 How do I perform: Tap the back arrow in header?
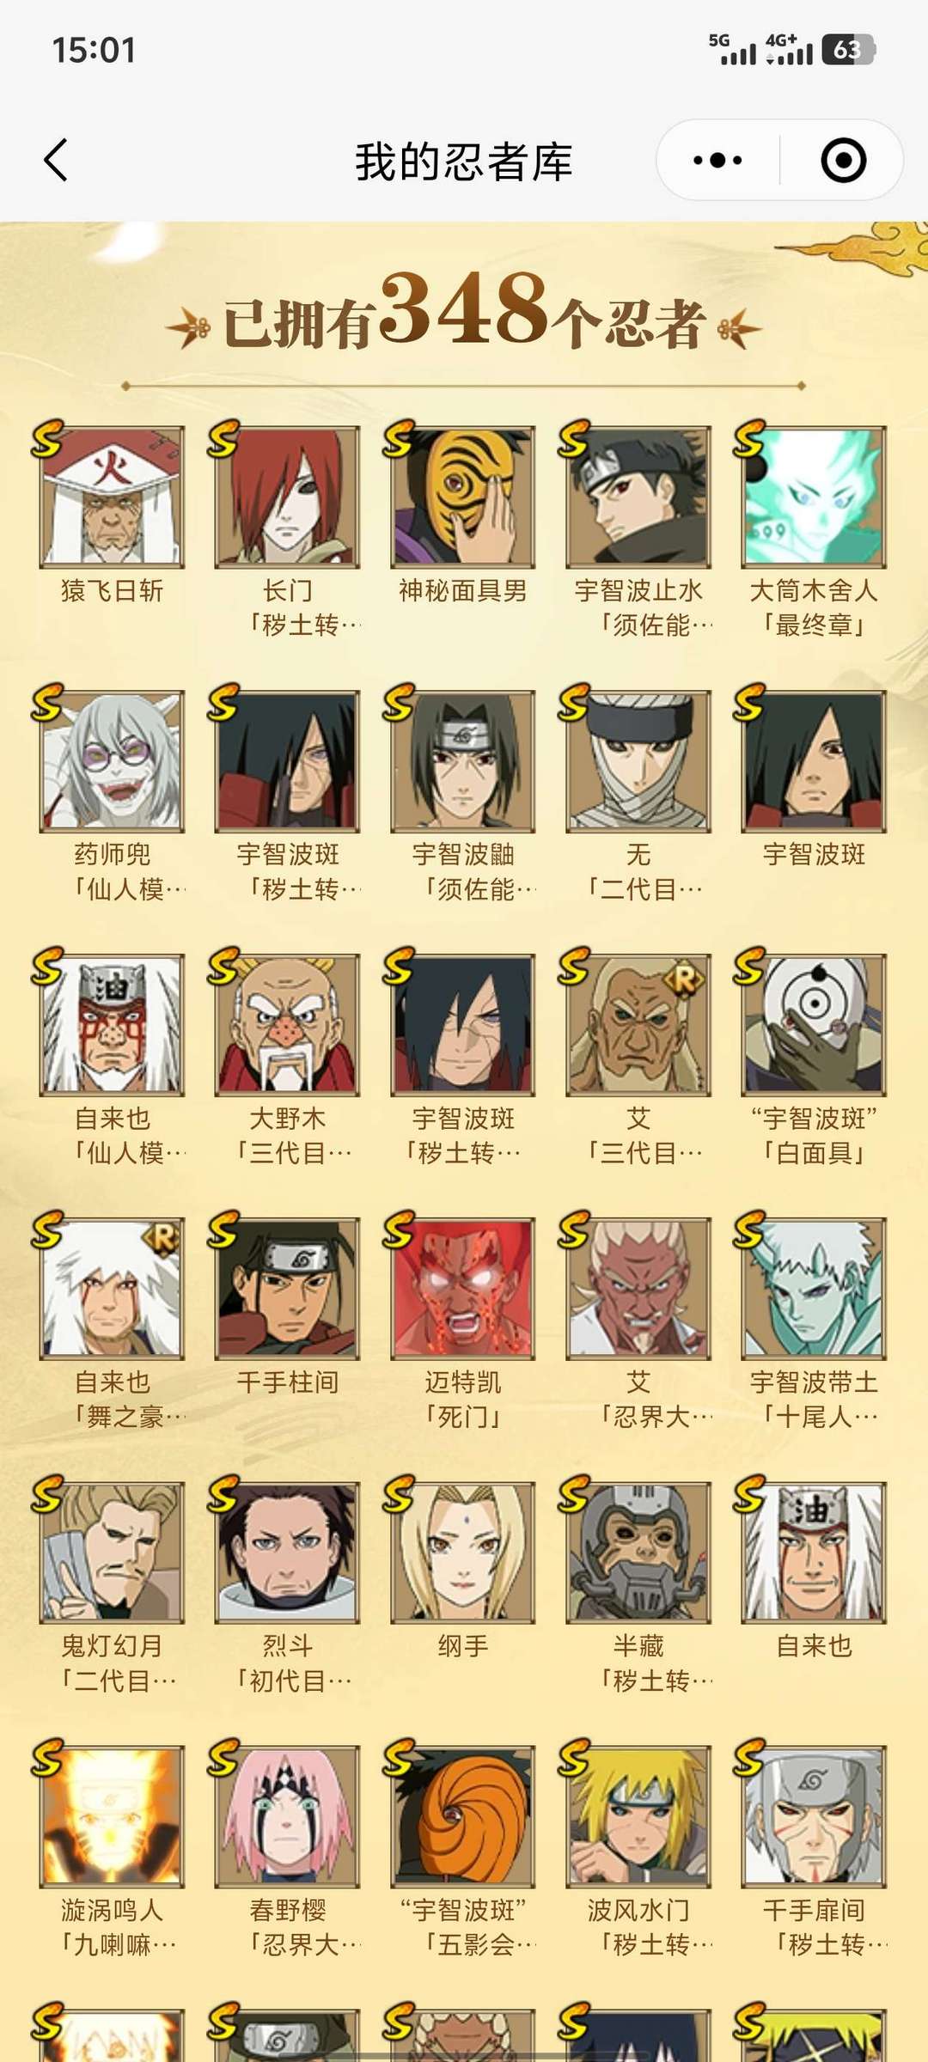point(56,161)
